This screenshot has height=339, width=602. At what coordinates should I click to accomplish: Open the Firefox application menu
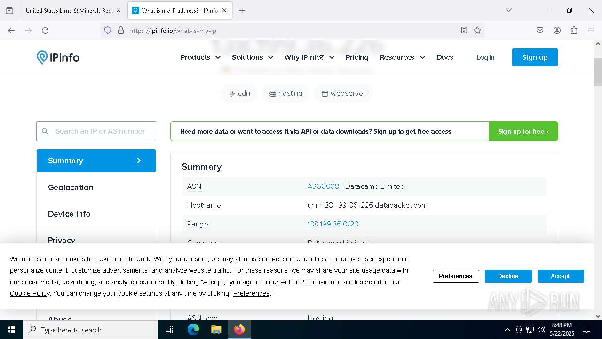(x=591, y=30)
